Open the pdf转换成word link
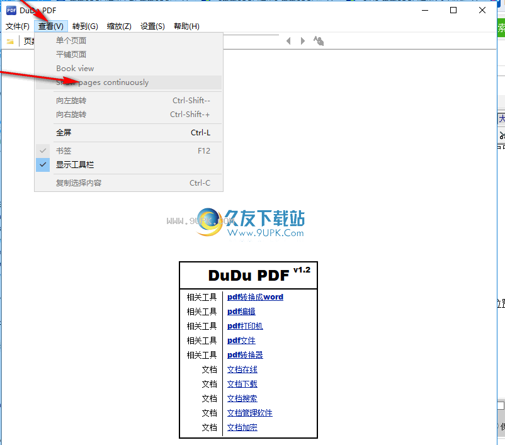505x445 pixels. click(255, 297)
